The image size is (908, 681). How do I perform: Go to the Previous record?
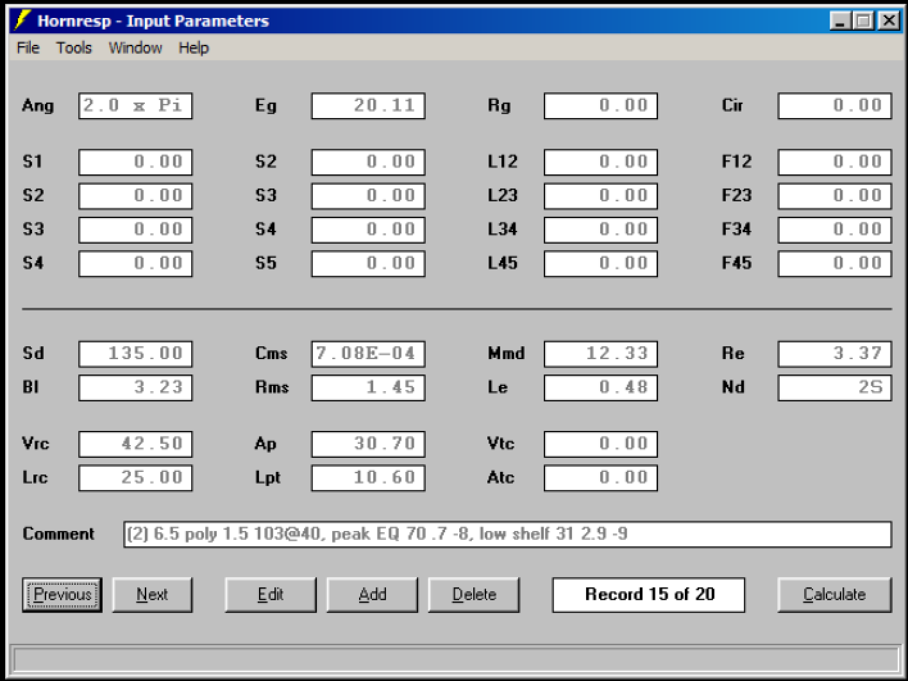[x=62, y=594]
